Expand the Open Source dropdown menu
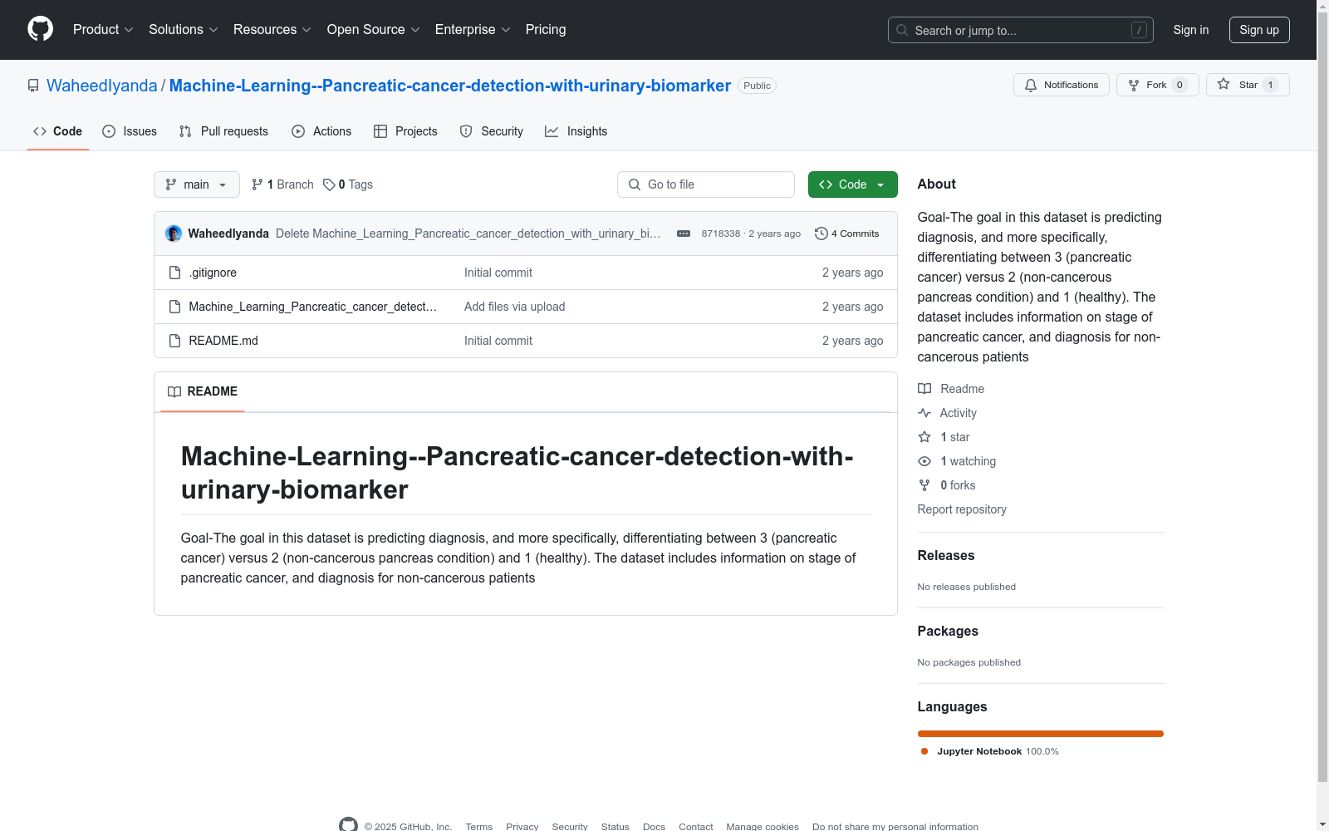Screen dimensions: 1329x831 coord(374,30)
